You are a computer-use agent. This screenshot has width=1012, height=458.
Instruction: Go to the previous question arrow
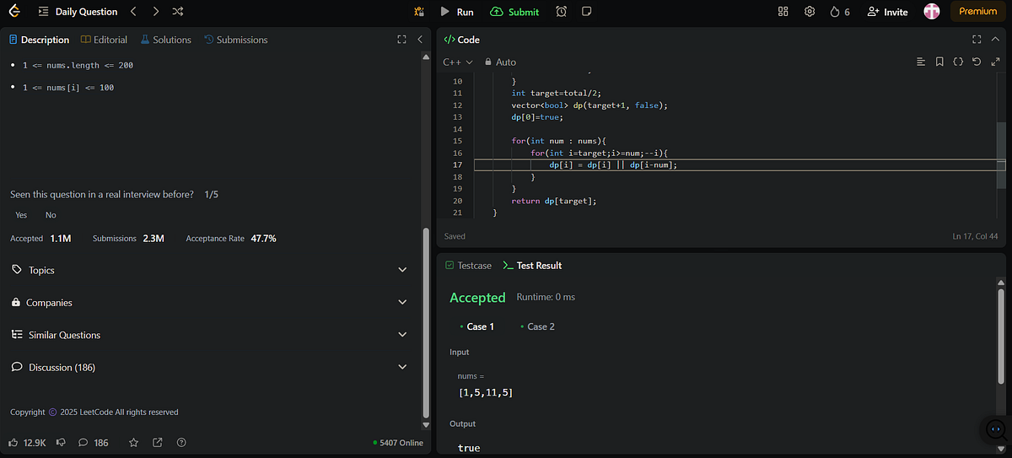[x=134, y=12]
